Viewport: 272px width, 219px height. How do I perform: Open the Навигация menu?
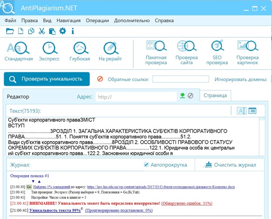point(69,21)
